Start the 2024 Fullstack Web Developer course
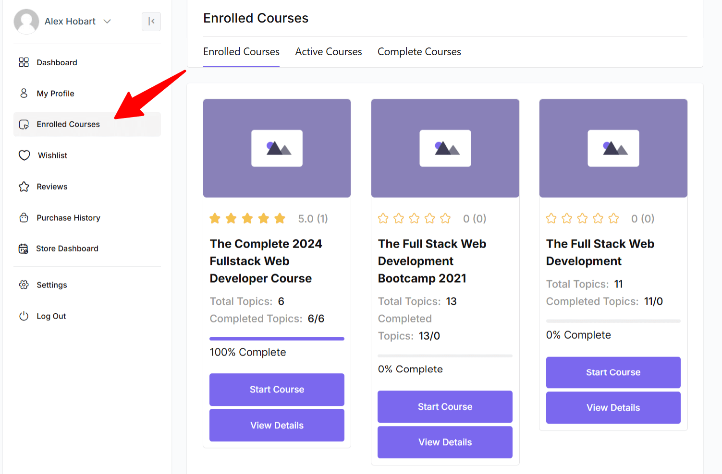 [277, 389]
